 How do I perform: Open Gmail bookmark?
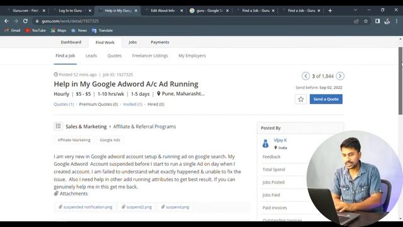coord(13,30)
